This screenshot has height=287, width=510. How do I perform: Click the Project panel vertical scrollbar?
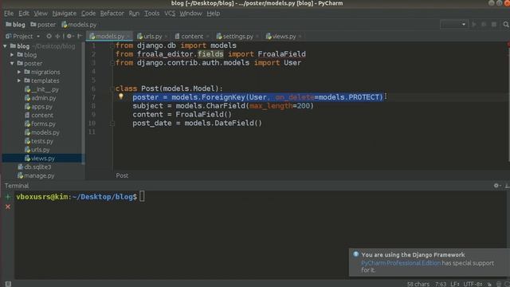click(x=84, y=103)
